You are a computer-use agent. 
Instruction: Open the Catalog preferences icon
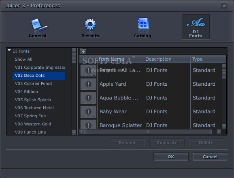coord(143,28)
